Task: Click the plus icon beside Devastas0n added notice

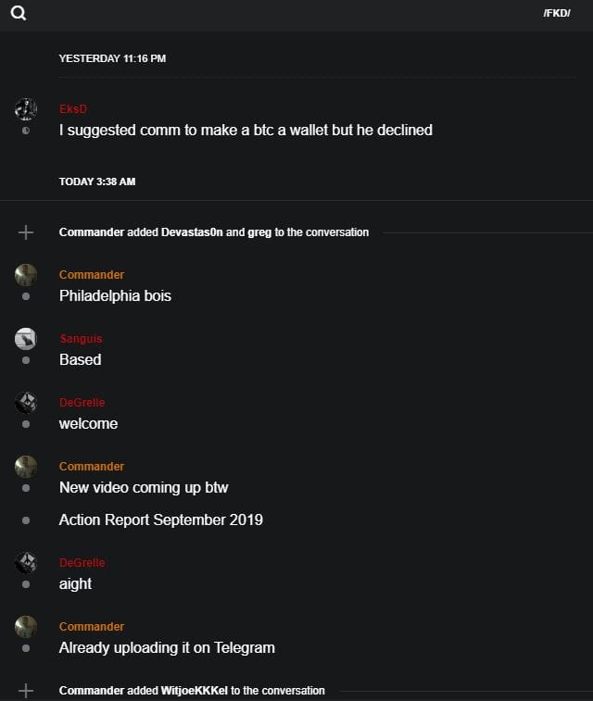Action: (26, 232)
